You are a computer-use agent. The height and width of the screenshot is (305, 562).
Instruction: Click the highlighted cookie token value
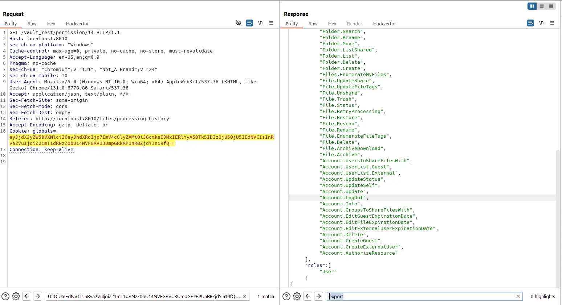(142, 140)
